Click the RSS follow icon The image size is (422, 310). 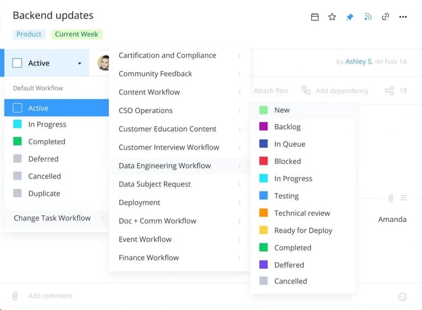tap(368, 17)
